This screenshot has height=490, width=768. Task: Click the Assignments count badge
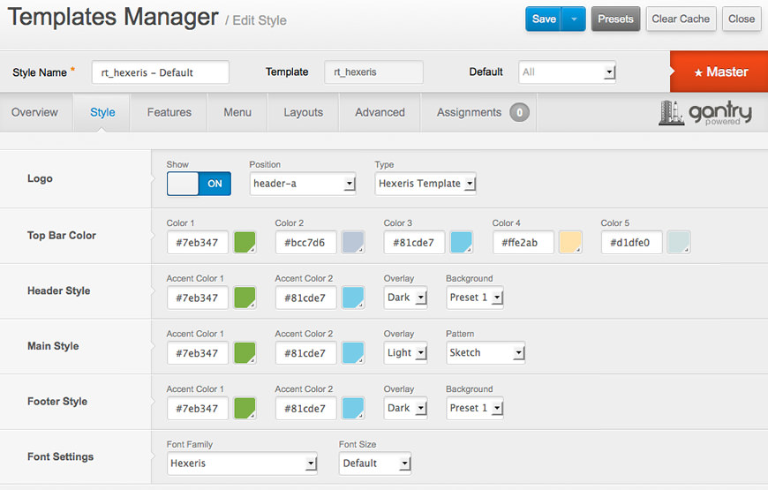pyautogui.click(x=519, y=113)
